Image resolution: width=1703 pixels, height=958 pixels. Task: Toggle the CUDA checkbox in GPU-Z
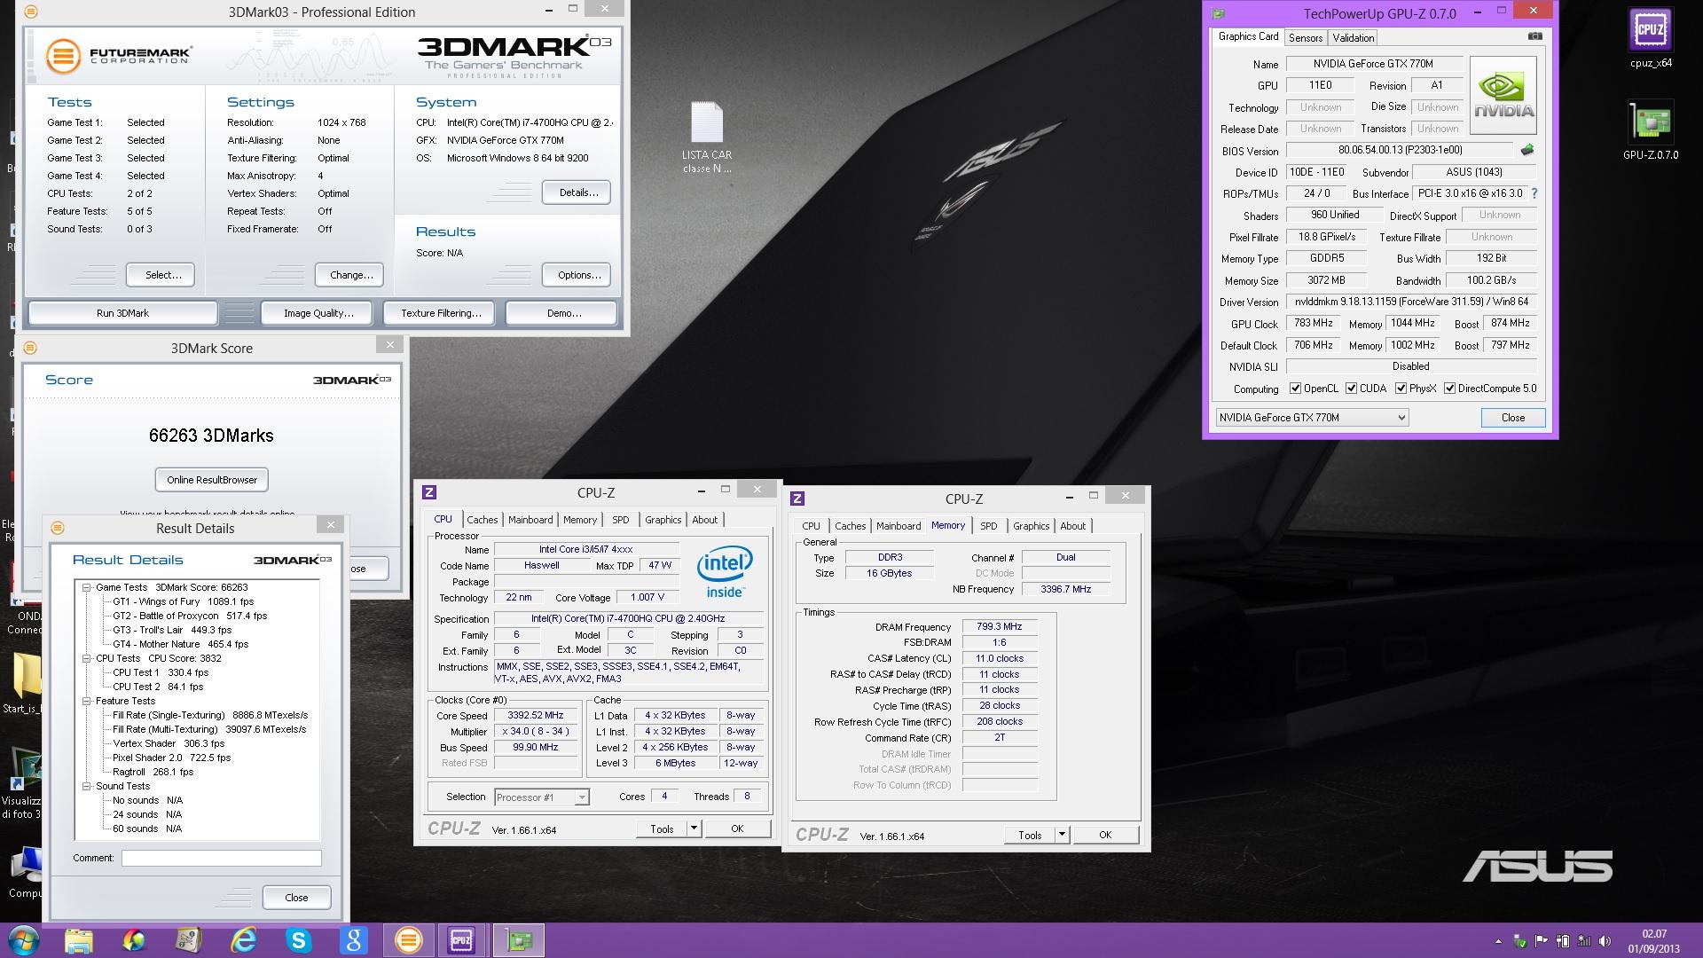point(1352,389)
